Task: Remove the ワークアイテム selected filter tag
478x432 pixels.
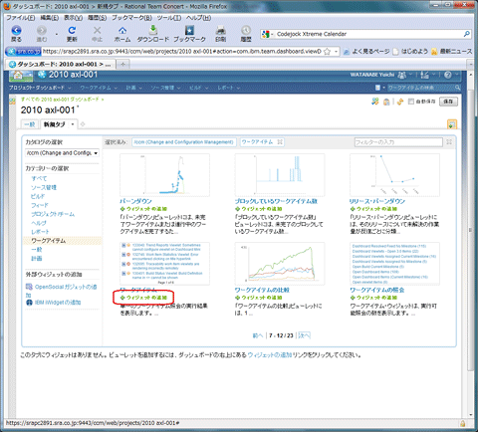Action: [280, 142]
